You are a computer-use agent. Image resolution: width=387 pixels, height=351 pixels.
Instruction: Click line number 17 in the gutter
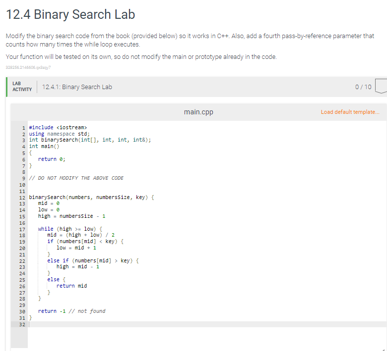[x=22, y=229]
